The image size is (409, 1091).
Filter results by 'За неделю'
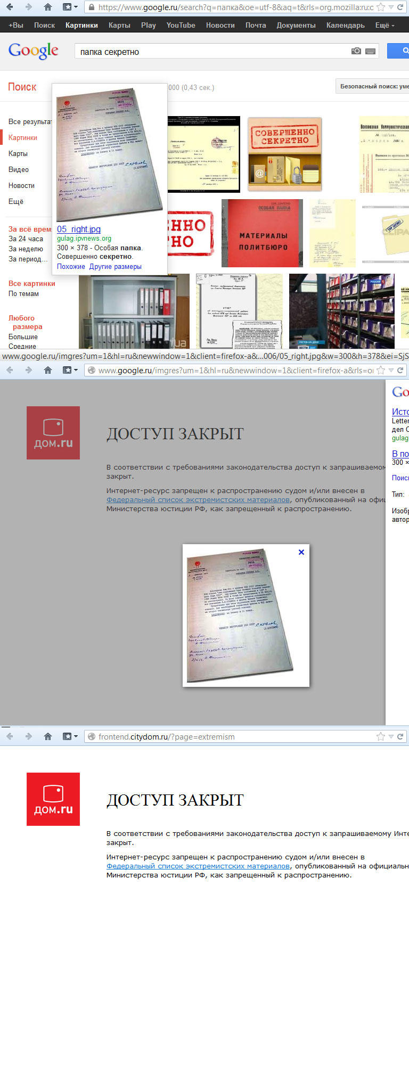click(26, 249)
